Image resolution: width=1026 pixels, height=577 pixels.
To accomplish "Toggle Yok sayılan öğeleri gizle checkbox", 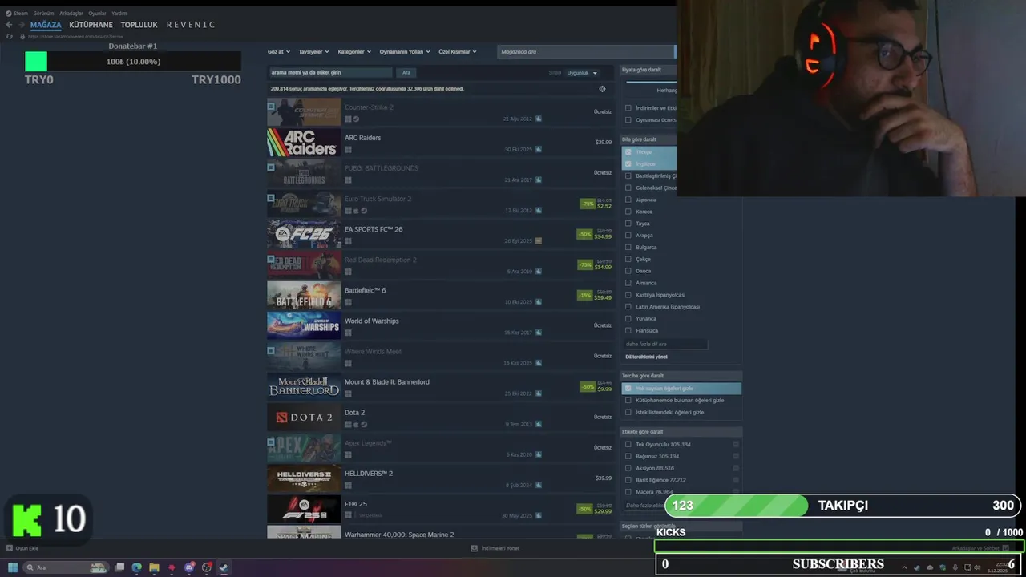I will 628,389.
